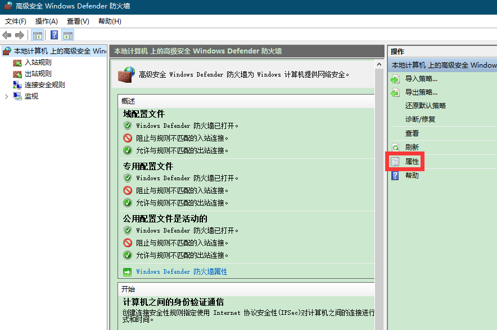Click 还原默认策略 action
497x330 pixels.
[x=426, y=106]
